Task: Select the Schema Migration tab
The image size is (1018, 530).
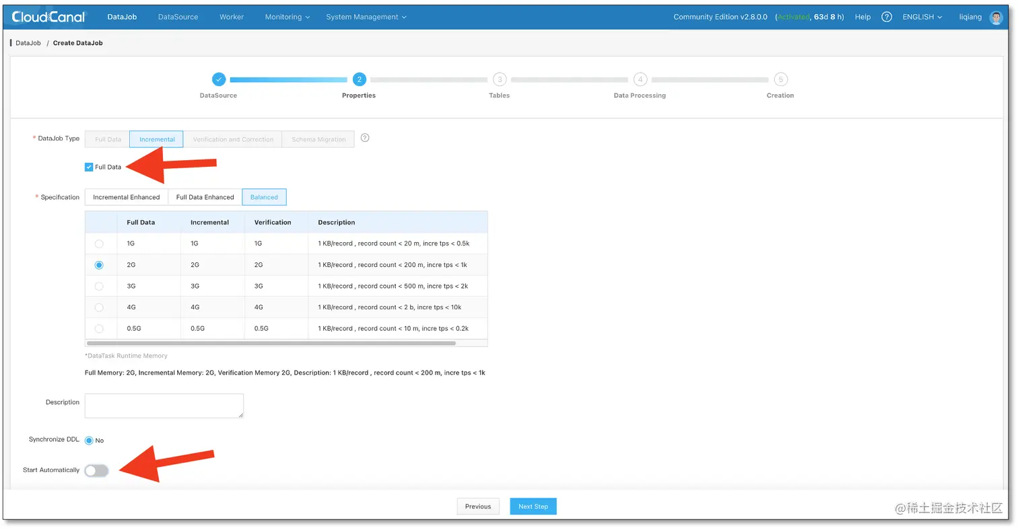Action: tap(318, 139)
